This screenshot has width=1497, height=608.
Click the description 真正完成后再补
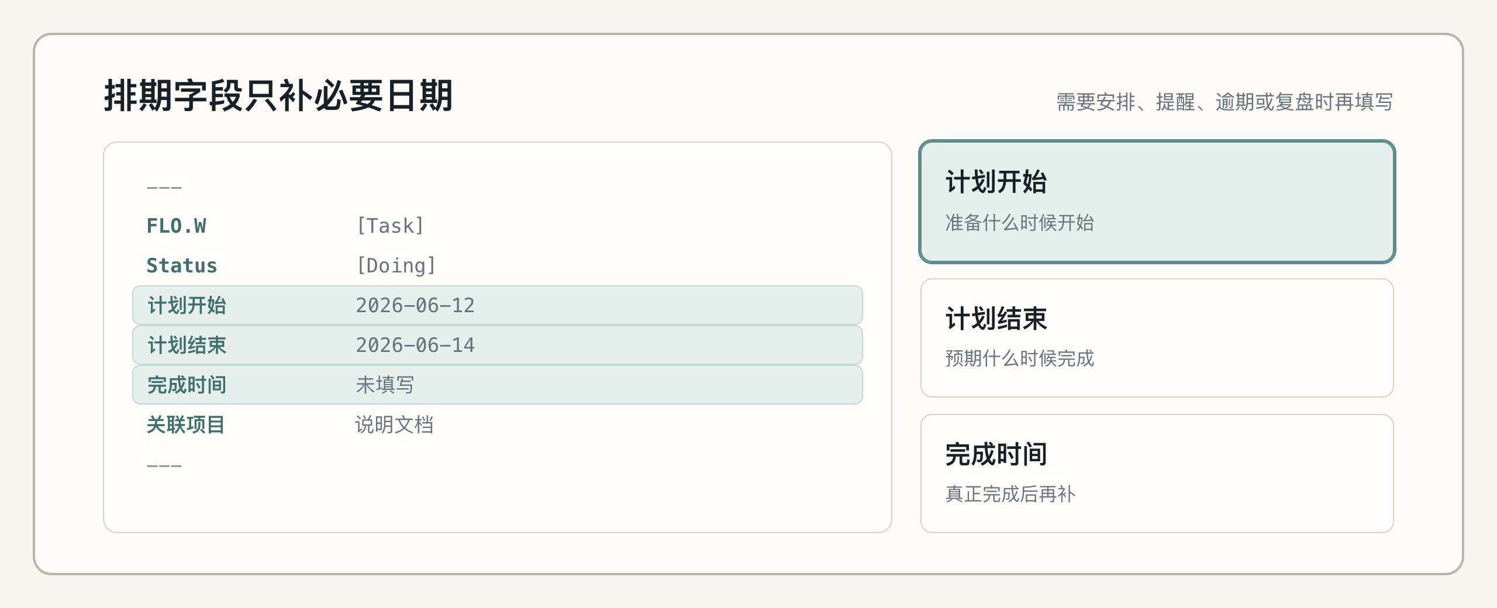point(1010,494)
